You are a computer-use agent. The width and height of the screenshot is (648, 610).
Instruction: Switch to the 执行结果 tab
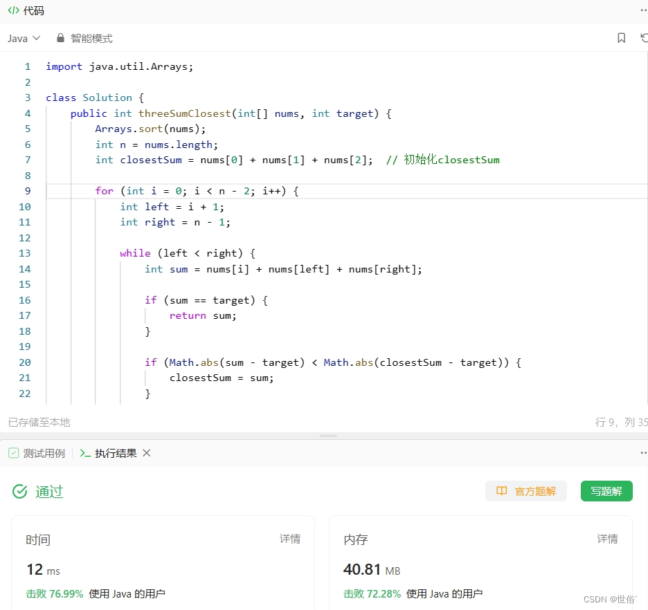[x=108, y=453]
